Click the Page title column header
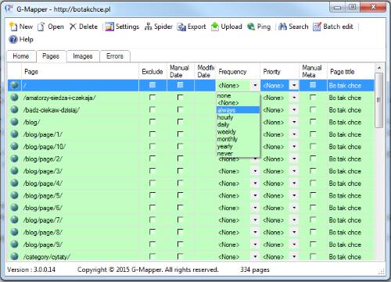The width and height of the screenshot is (391, 282). pos(350,71)
